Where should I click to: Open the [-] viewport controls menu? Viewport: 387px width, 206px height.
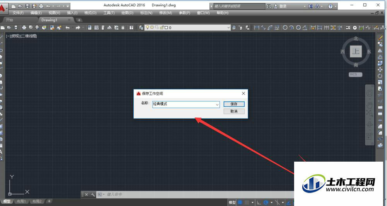(9, 36)
